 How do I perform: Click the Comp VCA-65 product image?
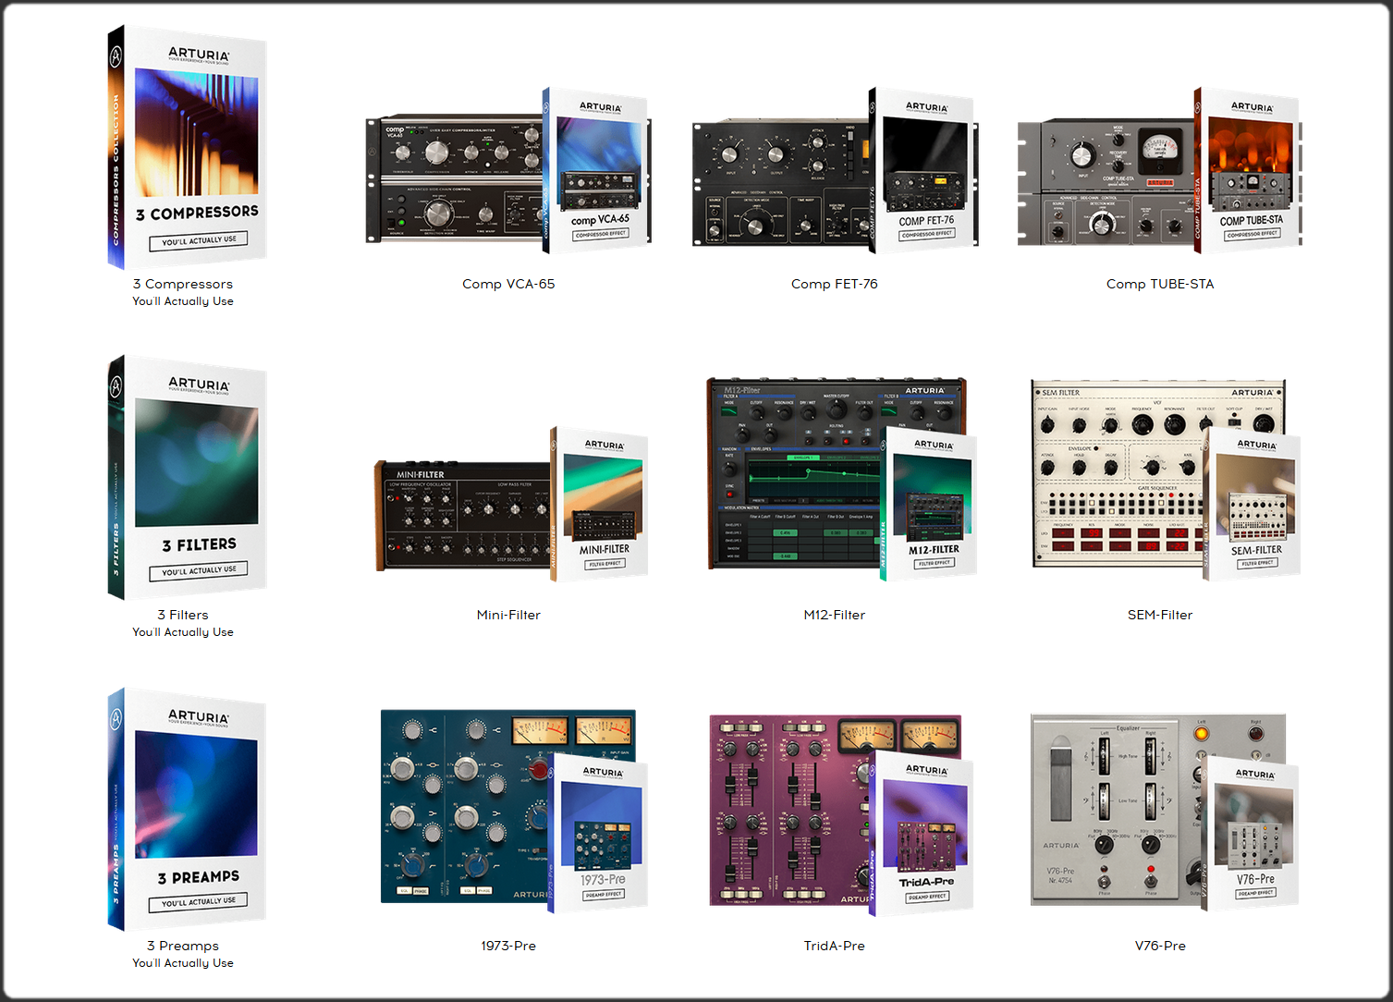click(508, 170)
